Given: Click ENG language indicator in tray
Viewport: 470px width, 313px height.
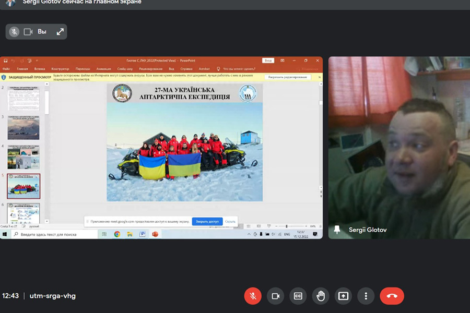Looking at the screenshot, I should click(287, 234).
